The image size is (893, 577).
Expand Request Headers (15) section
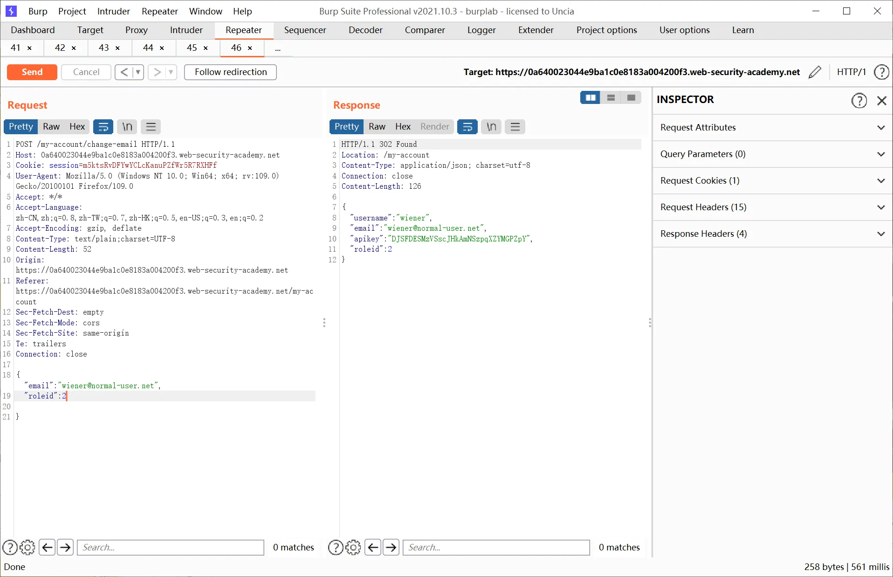point(773,207)
